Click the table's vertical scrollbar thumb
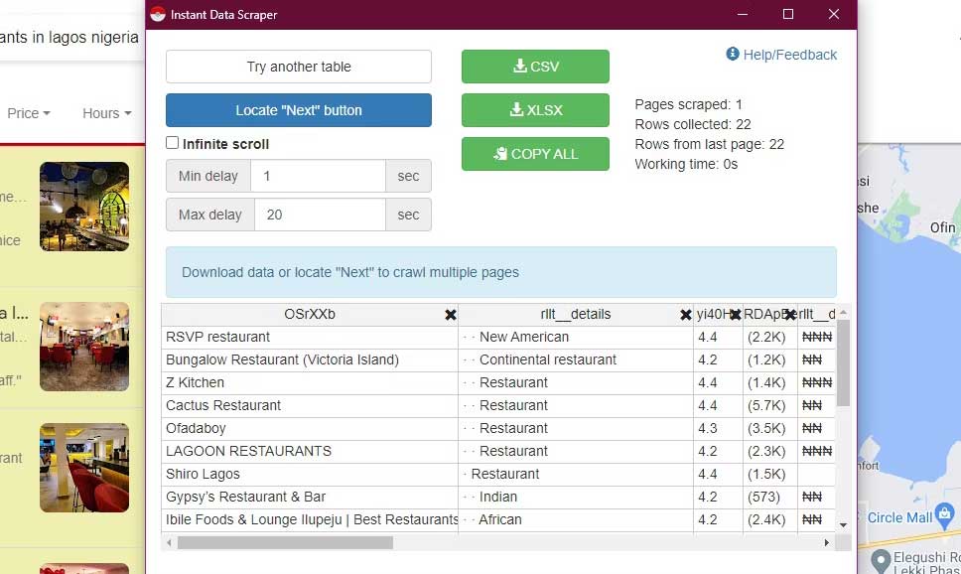Screen dimensions: 961x574 click(x=843, y=362)
